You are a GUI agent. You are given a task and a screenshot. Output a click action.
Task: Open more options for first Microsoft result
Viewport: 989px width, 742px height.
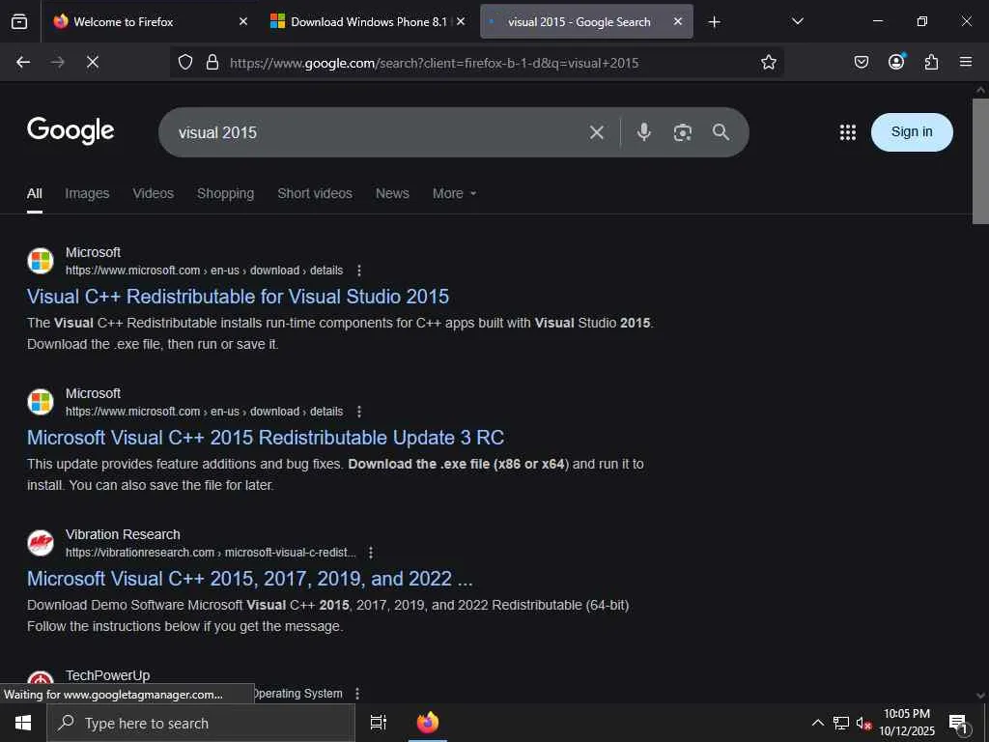[359, 271]
